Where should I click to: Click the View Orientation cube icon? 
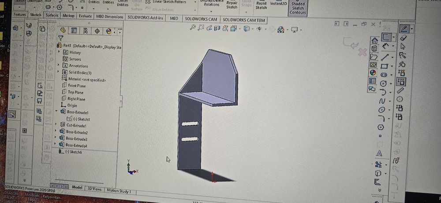tap(233, 28)
